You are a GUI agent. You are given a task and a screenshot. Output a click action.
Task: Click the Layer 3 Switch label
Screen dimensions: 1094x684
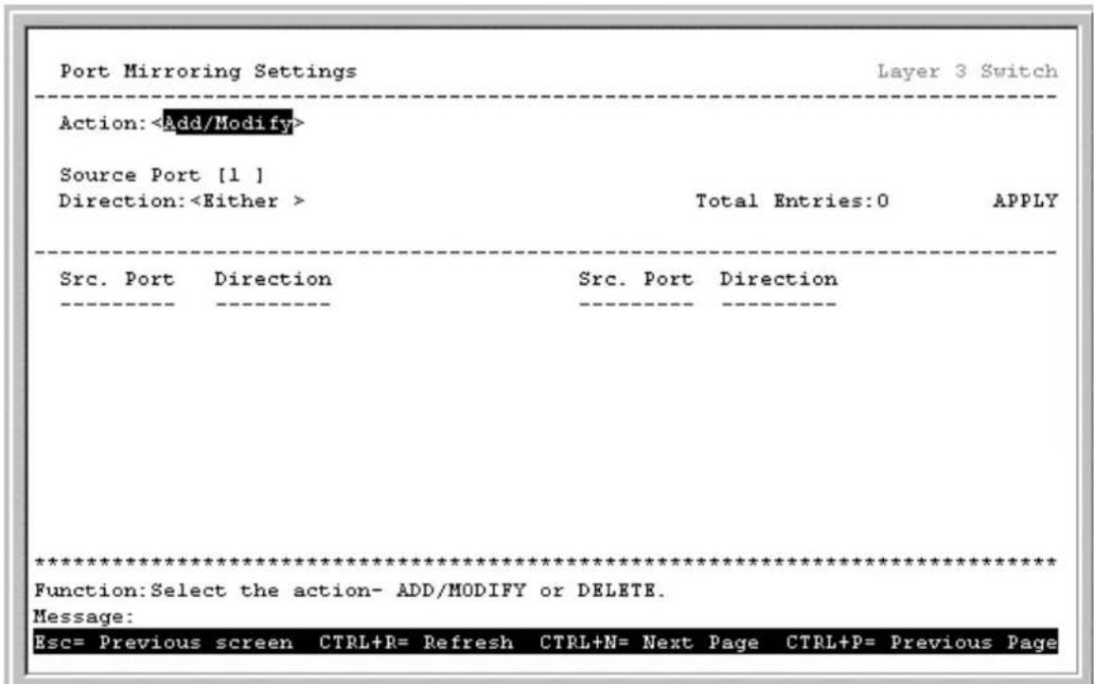967,71
